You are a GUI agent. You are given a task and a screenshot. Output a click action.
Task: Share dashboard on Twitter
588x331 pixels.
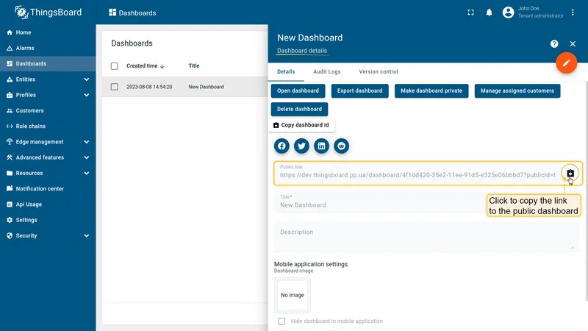[301, 146]
